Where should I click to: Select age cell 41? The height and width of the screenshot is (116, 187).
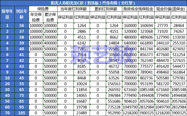coord(22,55)
